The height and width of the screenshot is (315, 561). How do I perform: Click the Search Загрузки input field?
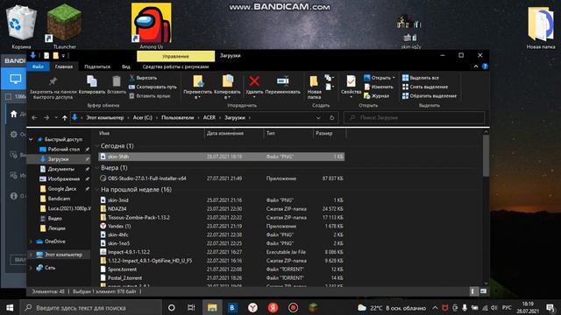tap(415, 117)
